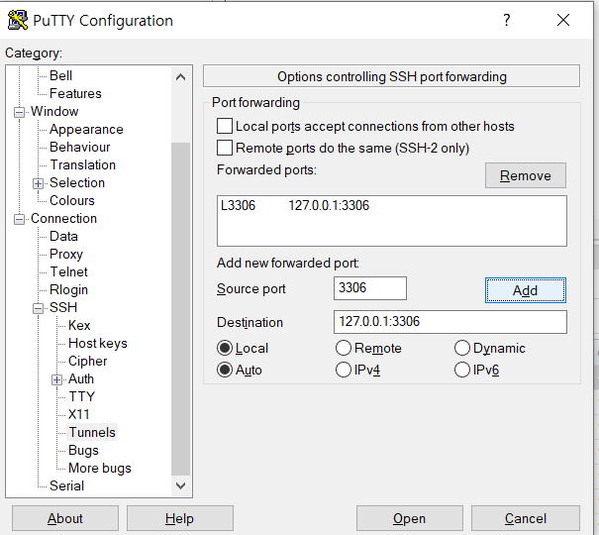Open the Rlogin category
This screenshot has width=599, height=535.
click(x=68, y=289)
